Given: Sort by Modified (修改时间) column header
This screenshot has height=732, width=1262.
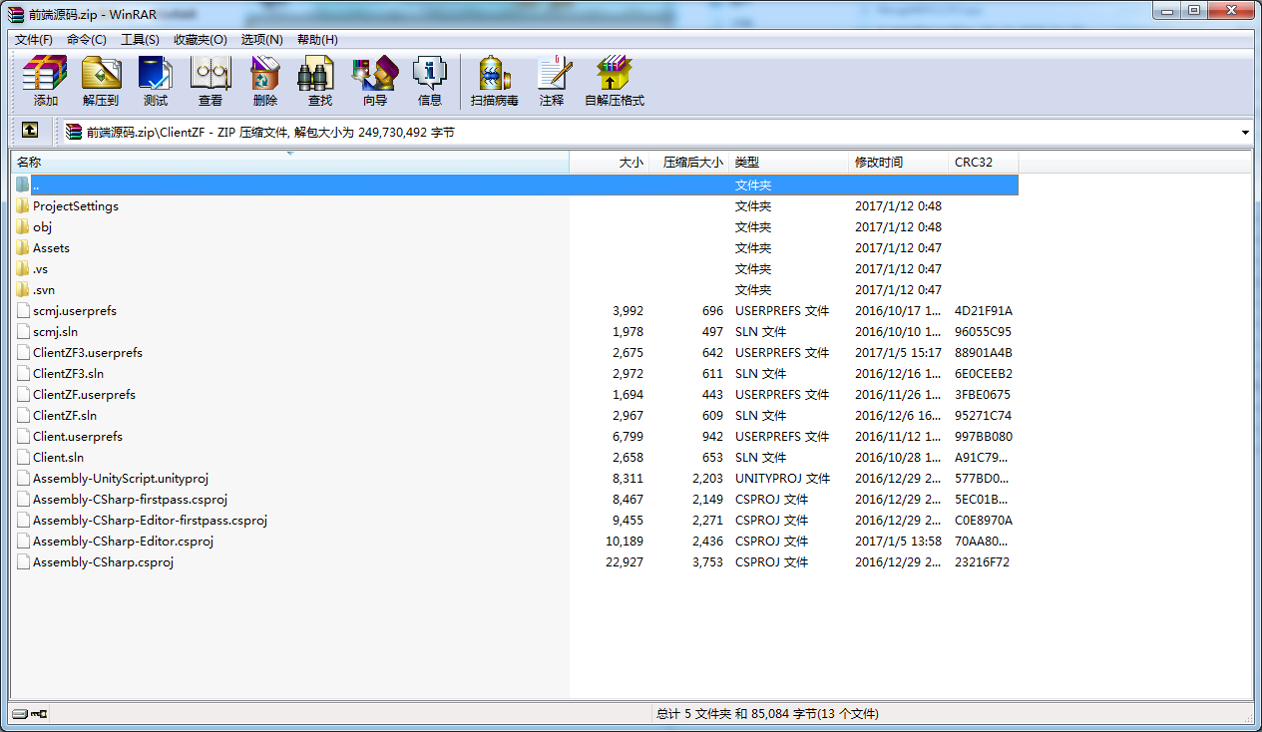Looking at the screenshot, I should [x=899, y=162].
